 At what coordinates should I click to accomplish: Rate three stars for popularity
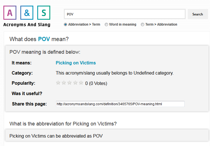point(69,83)
